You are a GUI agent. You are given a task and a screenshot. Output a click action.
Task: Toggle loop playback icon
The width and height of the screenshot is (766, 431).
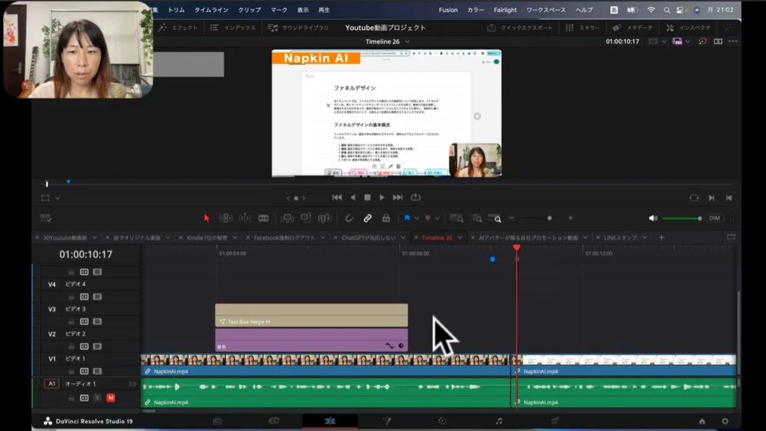(x=416, y=198)
